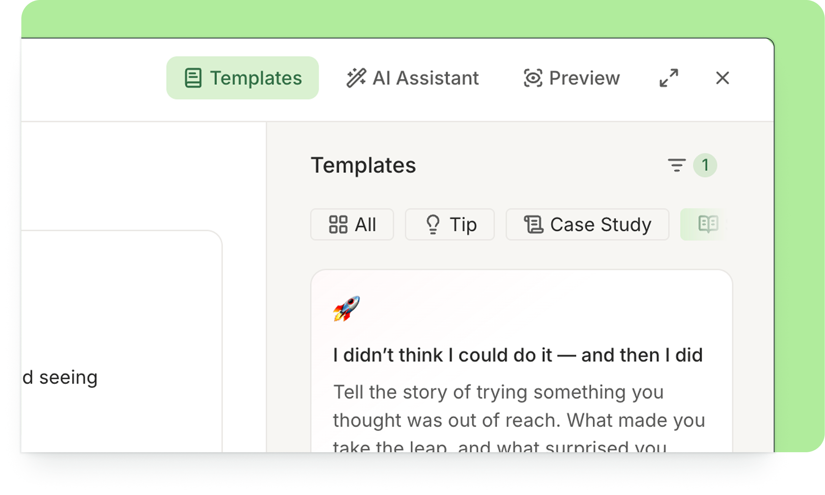Open the Templates tab in header
The width and height of the screenshot is (825, 495).
tap(242, 78)
